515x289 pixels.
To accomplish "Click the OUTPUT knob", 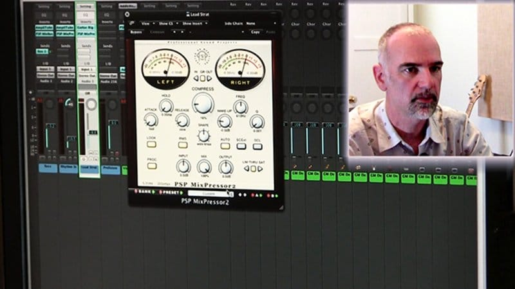I will 226,168.
